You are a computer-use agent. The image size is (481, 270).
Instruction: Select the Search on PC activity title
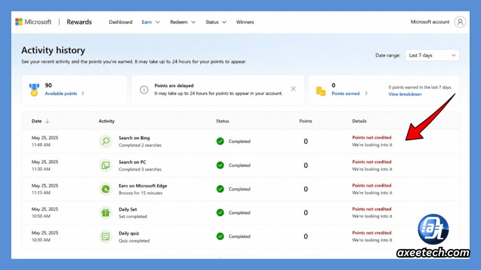click(x=132, y=162)
